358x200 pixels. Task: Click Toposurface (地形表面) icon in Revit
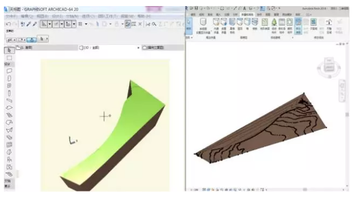click(x=264, y=24)
